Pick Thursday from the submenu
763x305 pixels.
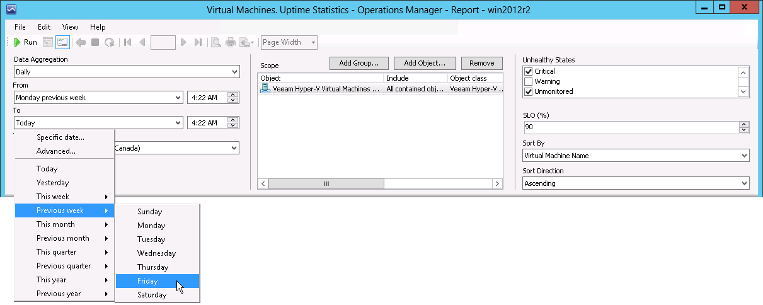click(158, 267)
